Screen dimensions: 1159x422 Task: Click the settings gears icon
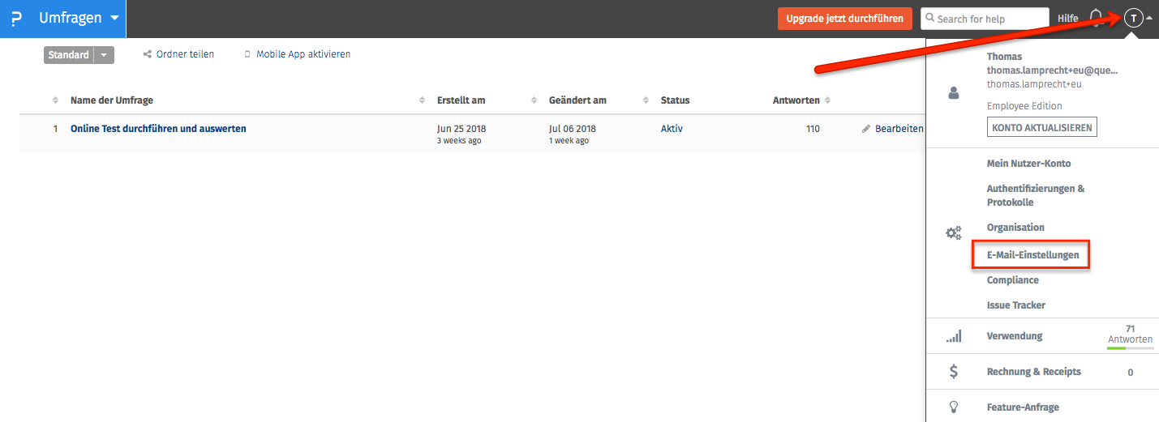[954, 233]
